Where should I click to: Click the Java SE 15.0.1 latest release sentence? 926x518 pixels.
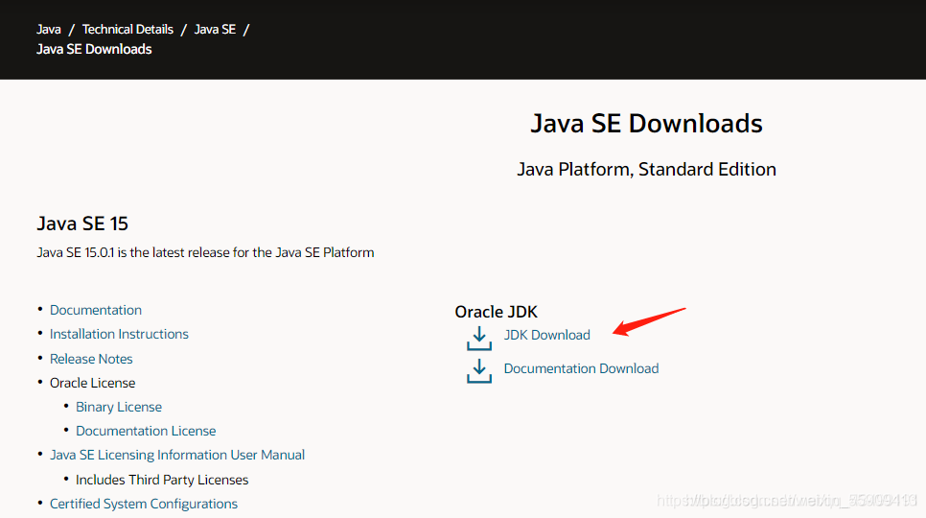coord(205,253)
